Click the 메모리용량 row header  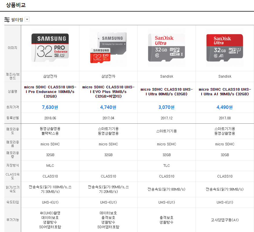point(13,155)
